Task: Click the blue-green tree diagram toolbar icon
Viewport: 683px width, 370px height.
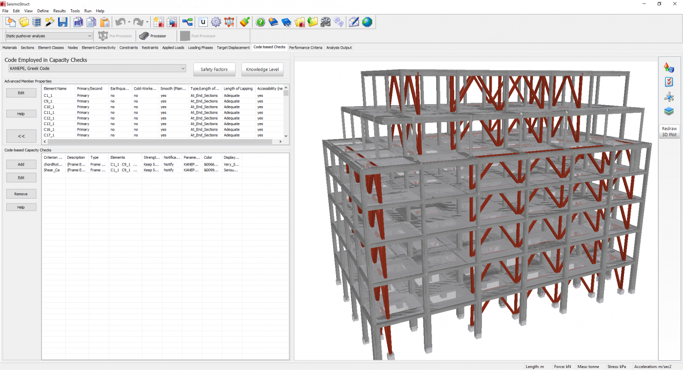Action: [x=187, y=22]
